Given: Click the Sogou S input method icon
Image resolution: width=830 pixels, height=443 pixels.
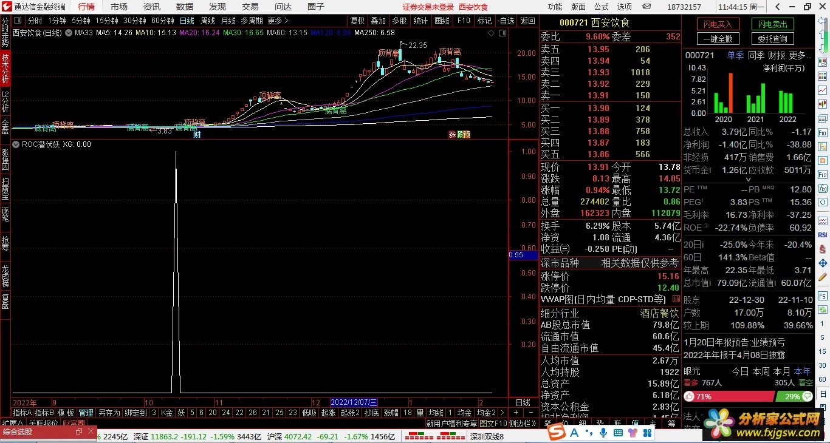Looking at the screenshot, I should coord(557,432).
